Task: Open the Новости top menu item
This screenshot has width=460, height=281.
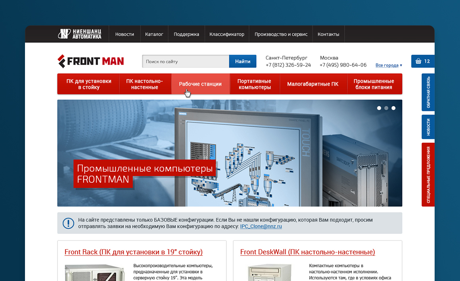Action: [125, 34]
